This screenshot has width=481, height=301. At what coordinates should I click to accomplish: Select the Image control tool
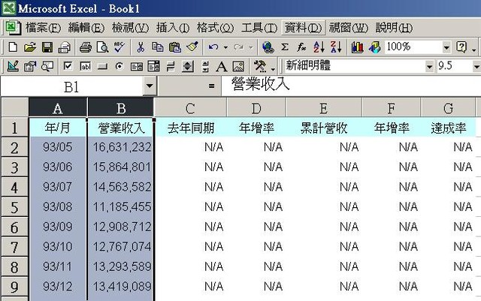click(238, 66)
